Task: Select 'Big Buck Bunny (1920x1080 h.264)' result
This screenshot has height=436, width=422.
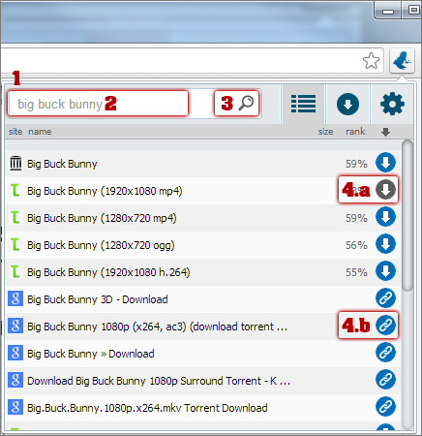Action: [108, 272]
